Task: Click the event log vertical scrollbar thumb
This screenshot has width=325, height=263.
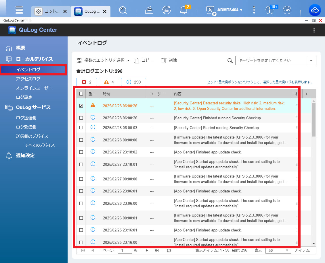Action: [x=313, y=120]
